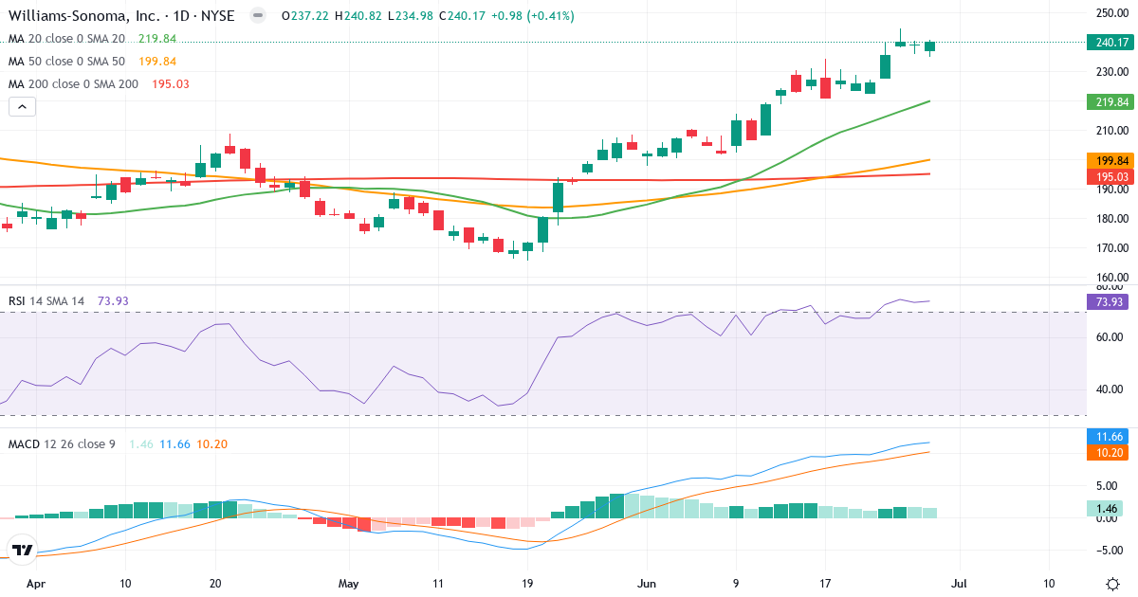Select the MA 50 indicator legend
The image size is (1138, 597).
click(x=66, y=62)
